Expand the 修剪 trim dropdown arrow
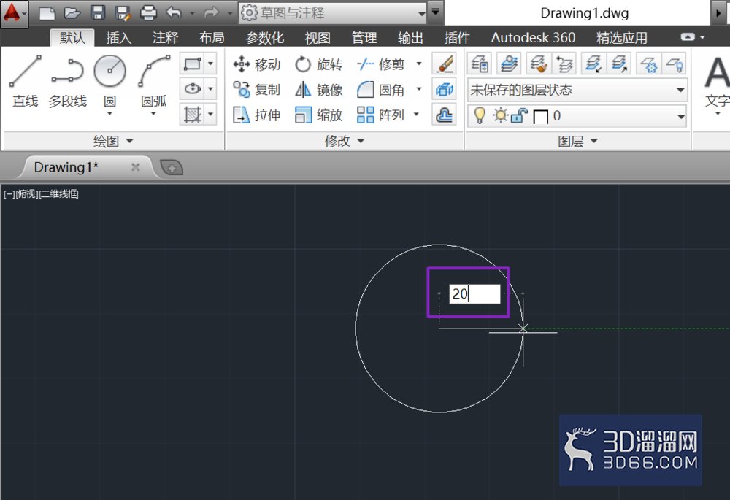Viewport: 730px width, 500px height. click(x=419, y=64)
